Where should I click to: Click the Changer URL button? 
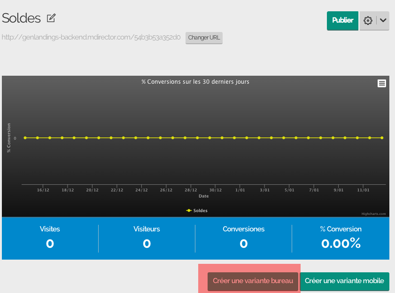coord(204,38)
